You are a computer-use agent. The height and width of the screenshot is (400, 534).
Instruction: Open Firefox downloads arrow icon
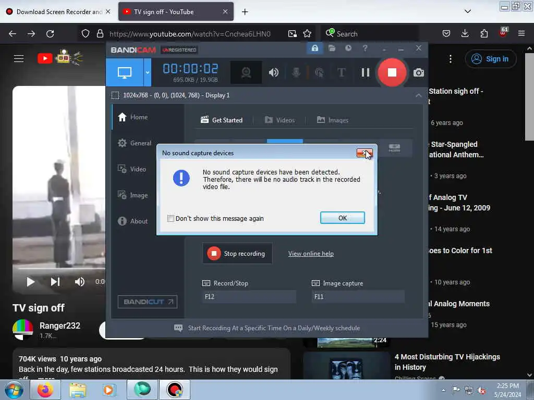[465, 33]
